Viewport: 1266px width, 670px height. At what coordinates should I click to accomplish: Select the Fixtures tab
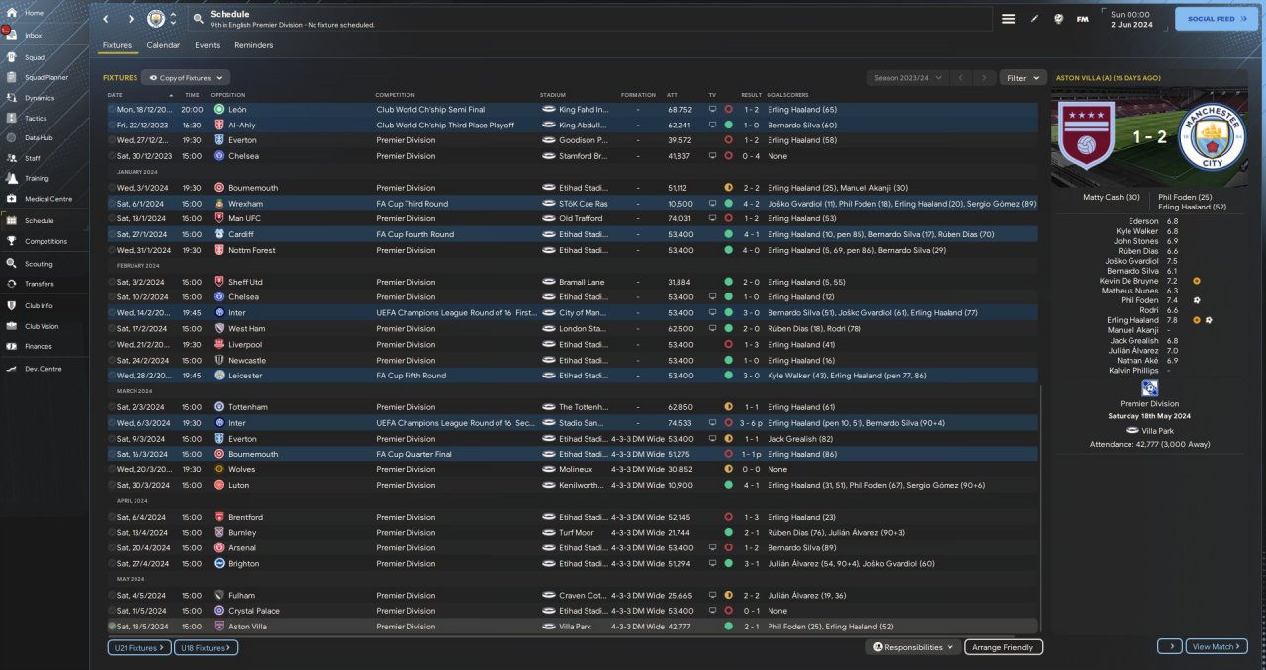[117, 45]
